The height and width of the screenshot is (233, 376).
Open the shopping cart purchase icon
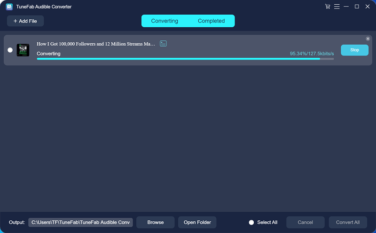coord(328,7)
